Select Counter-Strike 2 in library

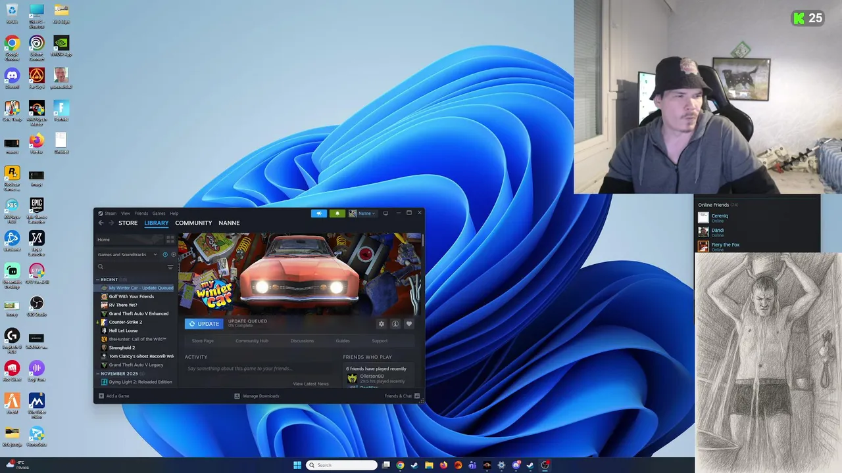[125, 322]
